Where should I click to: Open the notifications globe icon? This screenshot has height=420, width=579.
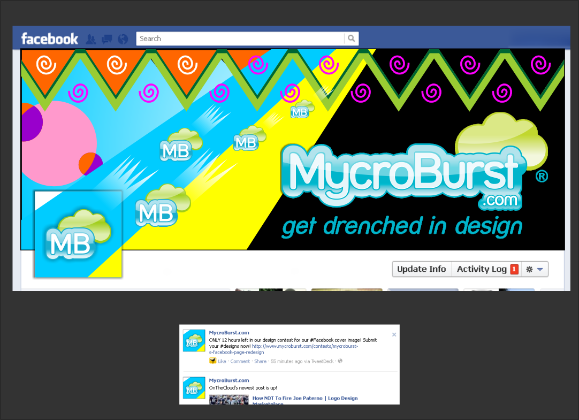(123, 39)
